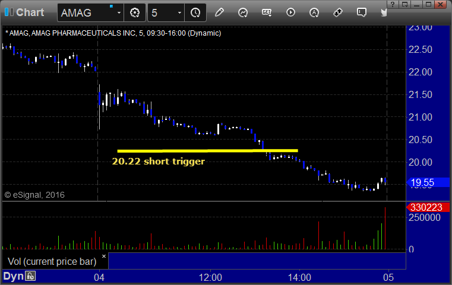Click the trade arrows icon
Image resolution: width=452 pixels, height=285 pixels.
tap(338, 12)
